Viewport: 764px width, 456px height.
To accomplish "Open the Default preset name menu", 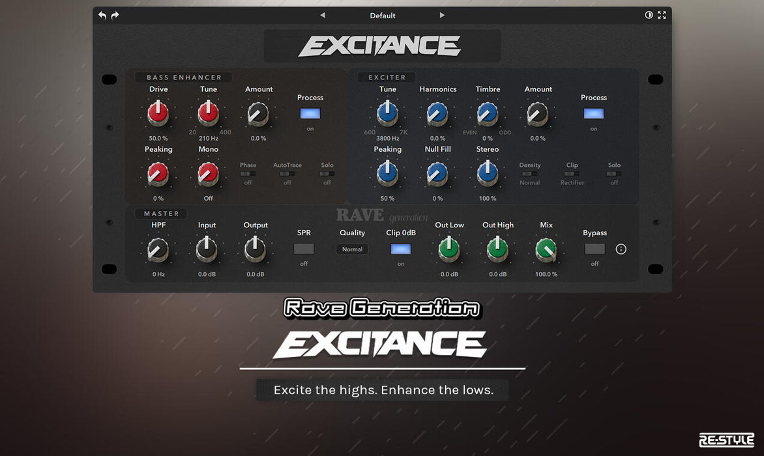I will (383, 16).
